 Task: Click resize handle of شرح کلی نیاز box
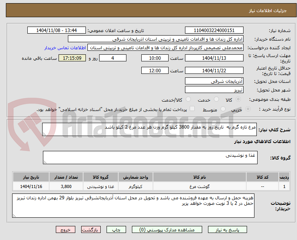point(44,134)
